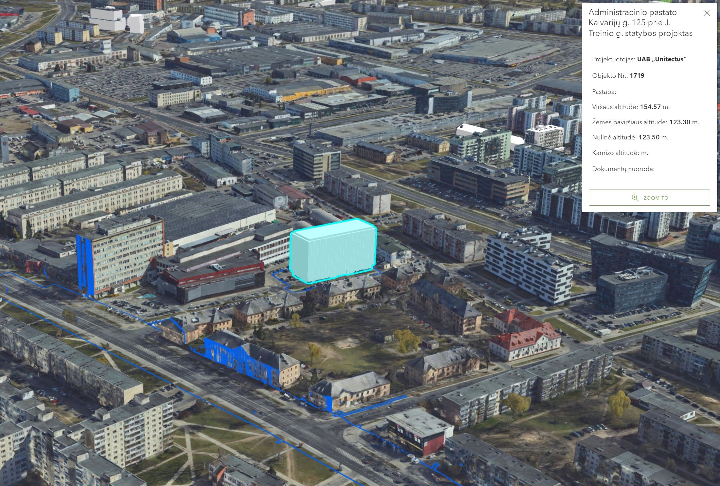Click the popup title Administracinio pastato
This screenshot has height=486, width=720.
632,12
